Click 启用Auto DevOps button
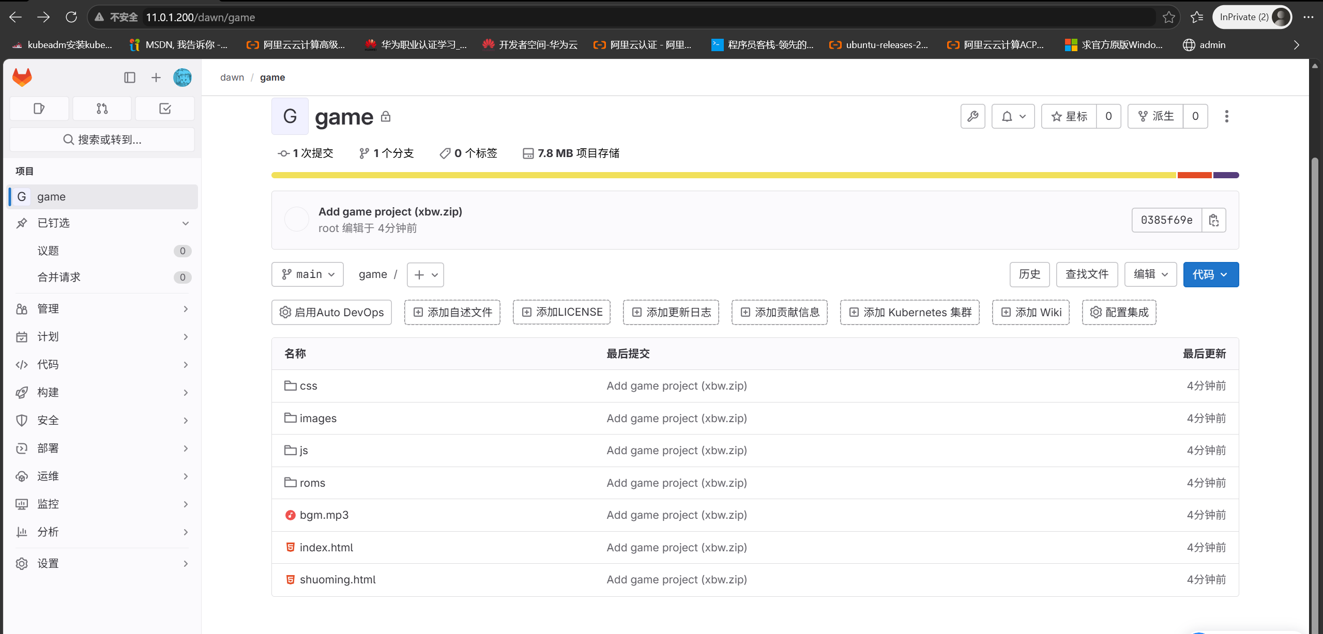 click(331, 313)
